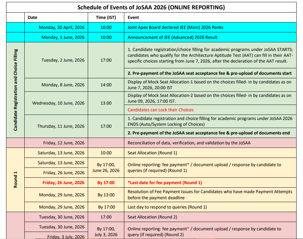This screenshot has width=303, height=239.
Task: Click the vertical 'Candidate Registration and Choice Filling' label
Action: point(15,90)
